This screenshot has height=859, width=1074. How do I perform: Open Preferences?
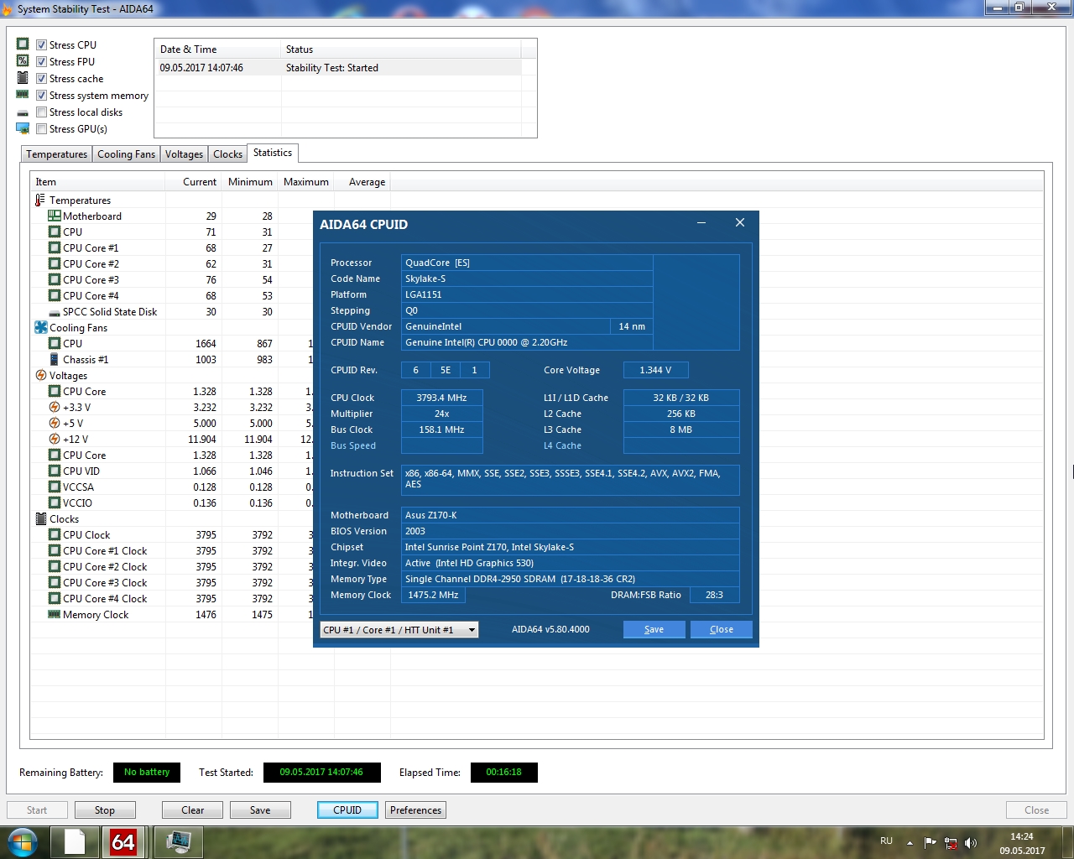click(415, 810)
